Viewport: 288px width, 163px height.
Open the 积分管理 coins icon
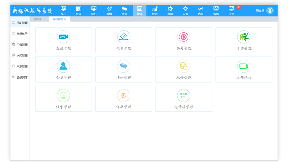[183, 66]
